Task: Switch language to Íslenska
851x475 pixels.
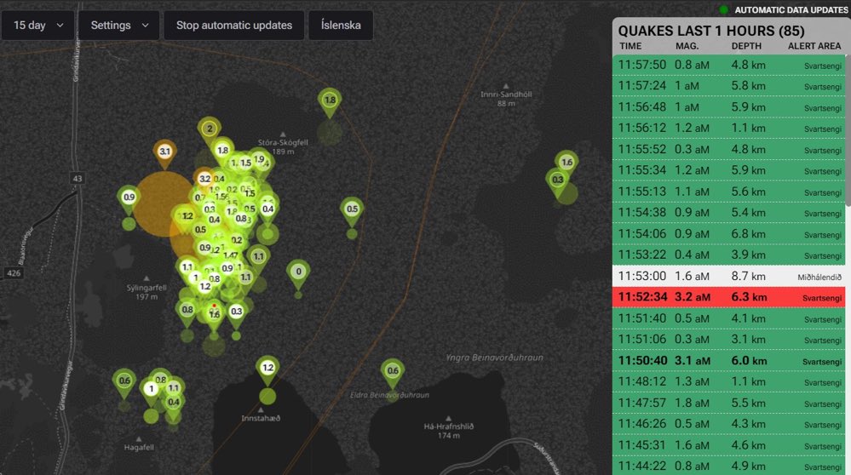Action: coord(341,26)
